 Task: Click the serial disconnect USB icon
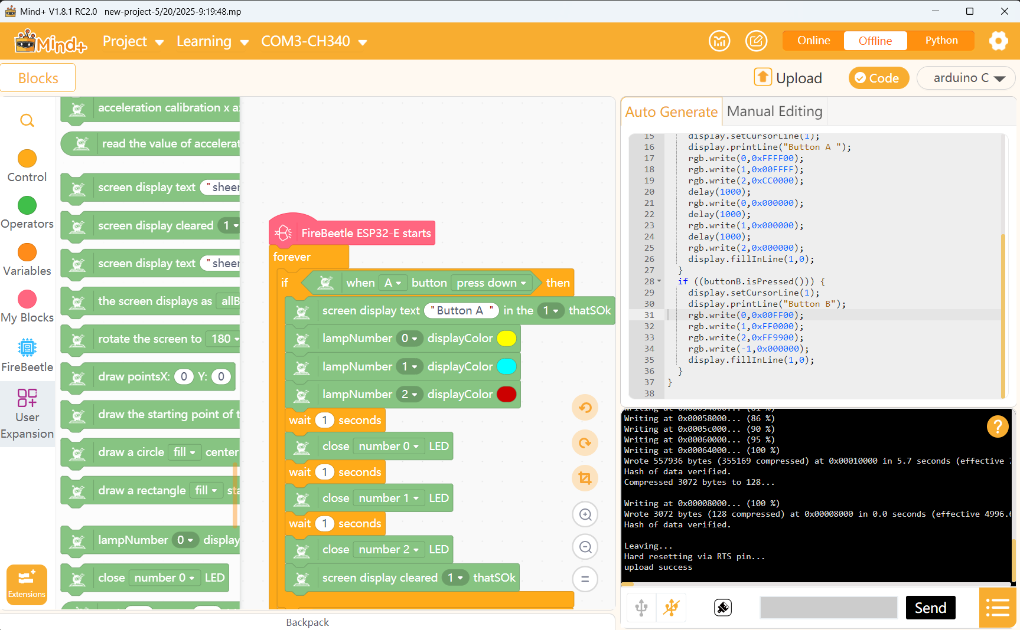point(672,608)
